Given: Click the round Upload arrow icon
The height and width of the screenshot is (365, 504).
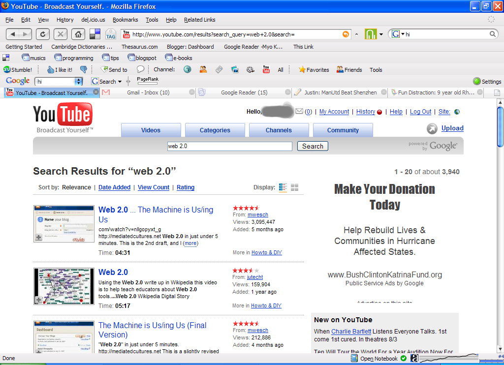Looking at the screenshot, I should tap(432, 128).
